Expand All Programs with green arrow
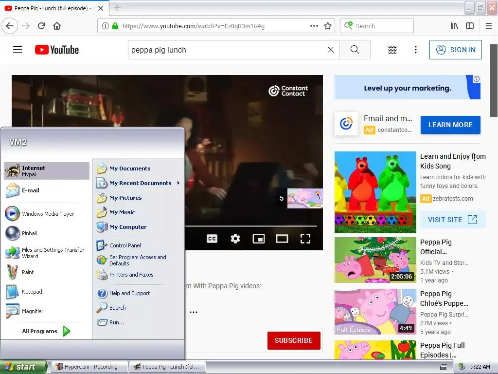This screenshot has width=498, height=374. [66, 331]
